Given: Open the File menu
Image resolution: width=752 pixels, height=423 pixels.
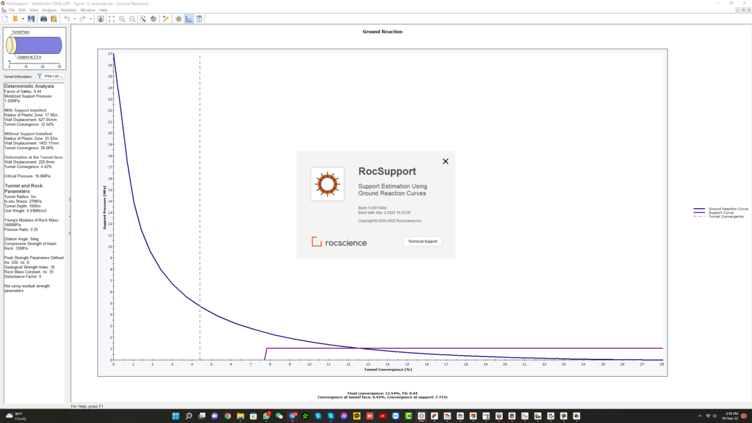Looking at the screenshot, I should tap(12, 10).
